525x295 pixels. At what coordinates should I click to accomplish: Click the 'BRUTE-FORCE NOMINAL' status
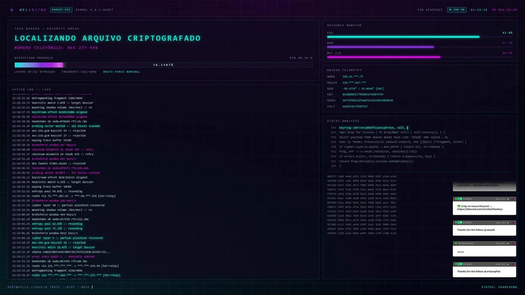click(x=121, y=72)
